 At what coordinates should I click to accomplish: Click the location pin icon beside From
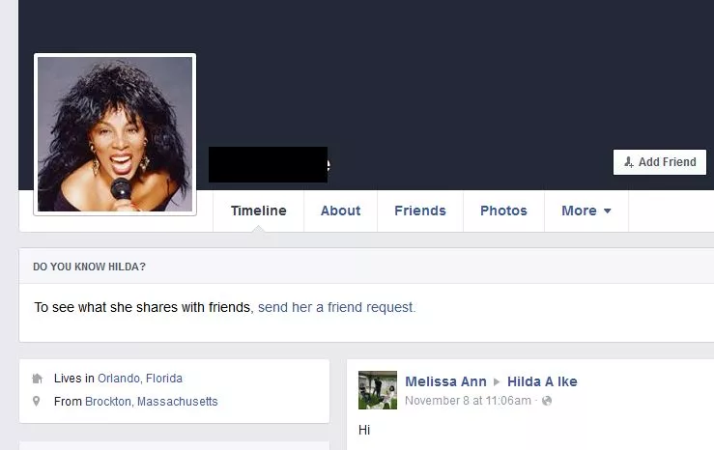[x=37, y=402]
